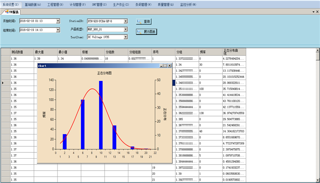Expand the TestItem dropdown arrow
Viewport: 320px width, 183px height.
pyautogui.click(x=126, y=37)
